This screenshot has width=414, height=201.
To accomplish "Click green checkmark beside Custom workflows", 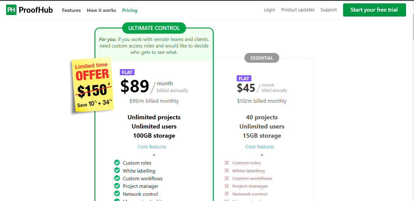I will click(x=117, y=178).
